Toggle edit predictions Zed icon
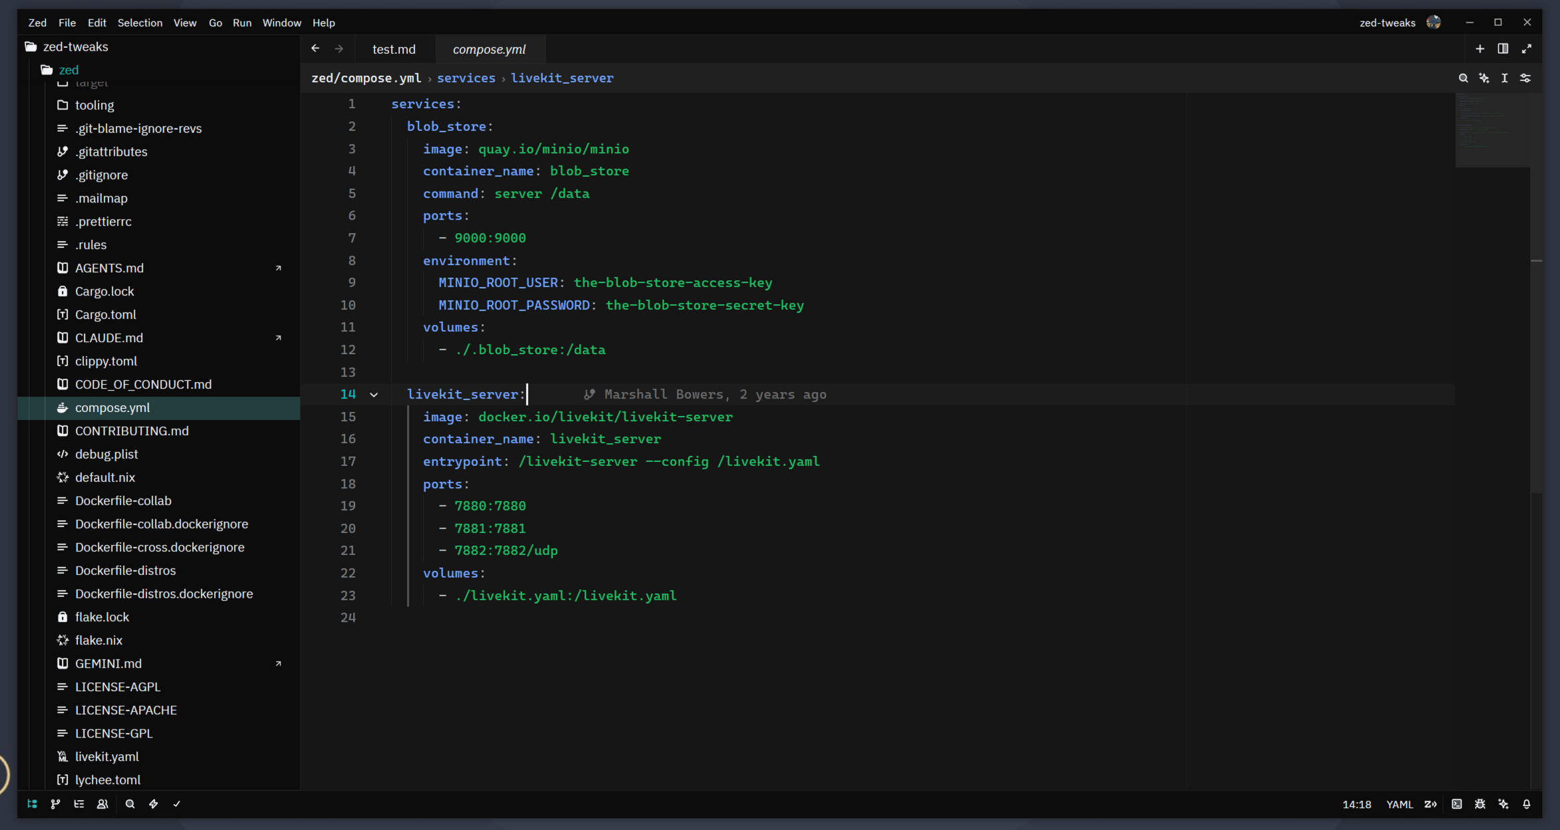Image resolution: width=1560 pixels, height=830 pixels. click(x=1430, y=804)
